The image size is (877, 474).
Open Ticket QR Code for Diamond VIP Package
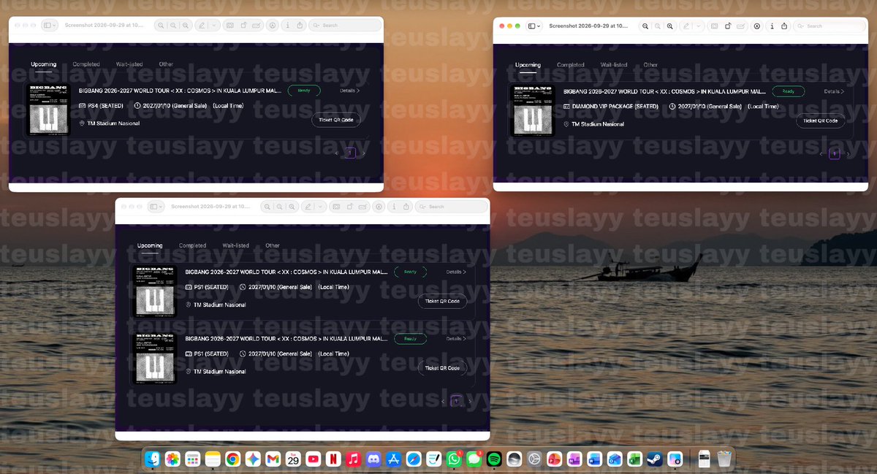820,121
